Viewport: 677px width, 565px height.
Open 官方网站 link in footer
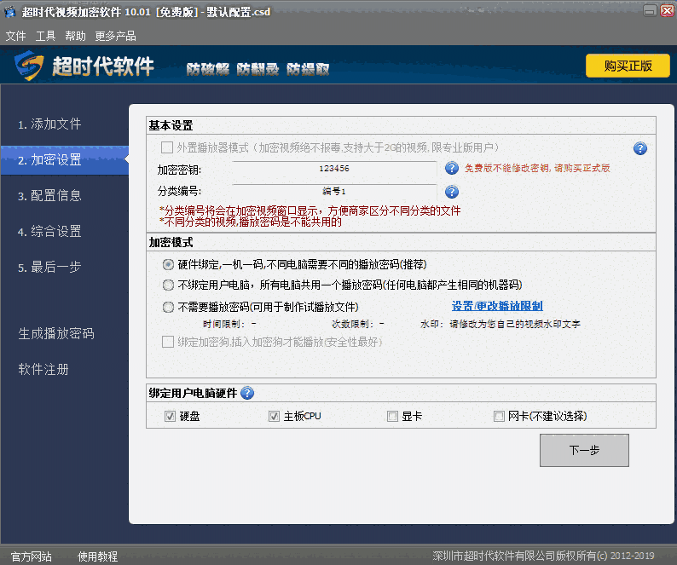[31, 556]
